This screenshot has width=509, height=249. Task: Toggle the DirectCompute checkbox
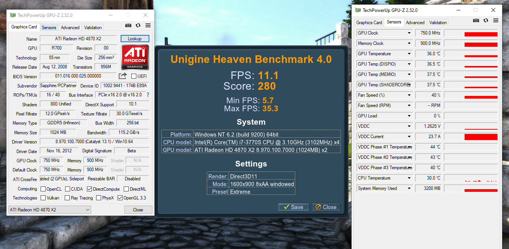90,189
